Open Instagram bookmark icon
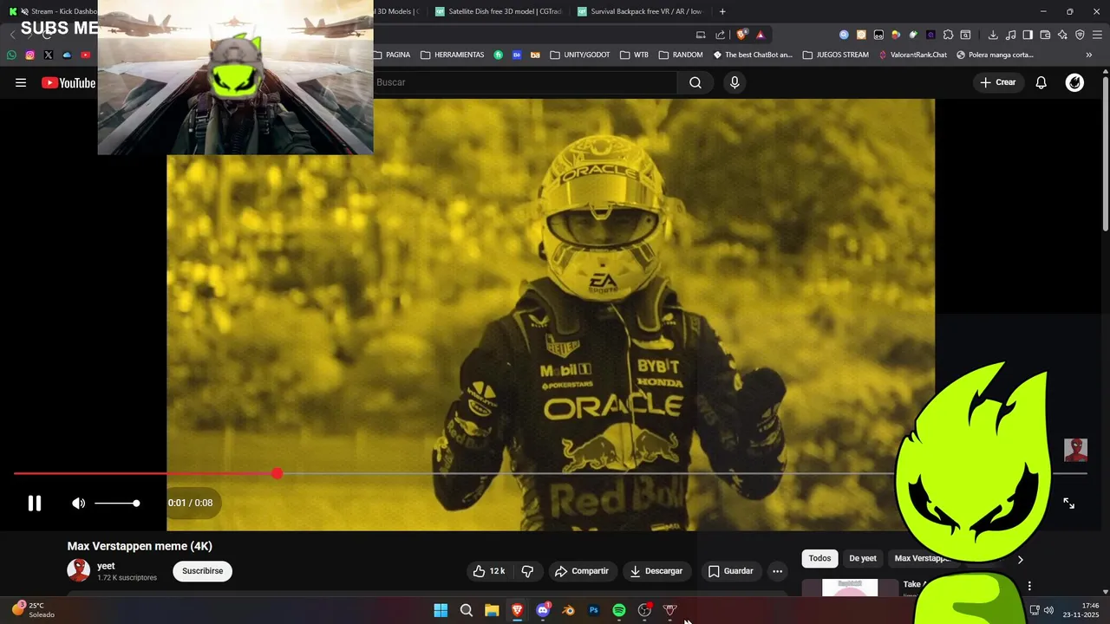Viewport: 1110px width, 624px height. click(29, 55)
